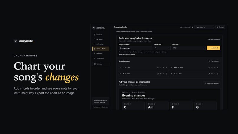The width and height of the screenshot is (238, 134).
Task: Play the Am chord preview
Action: point(178,67)
